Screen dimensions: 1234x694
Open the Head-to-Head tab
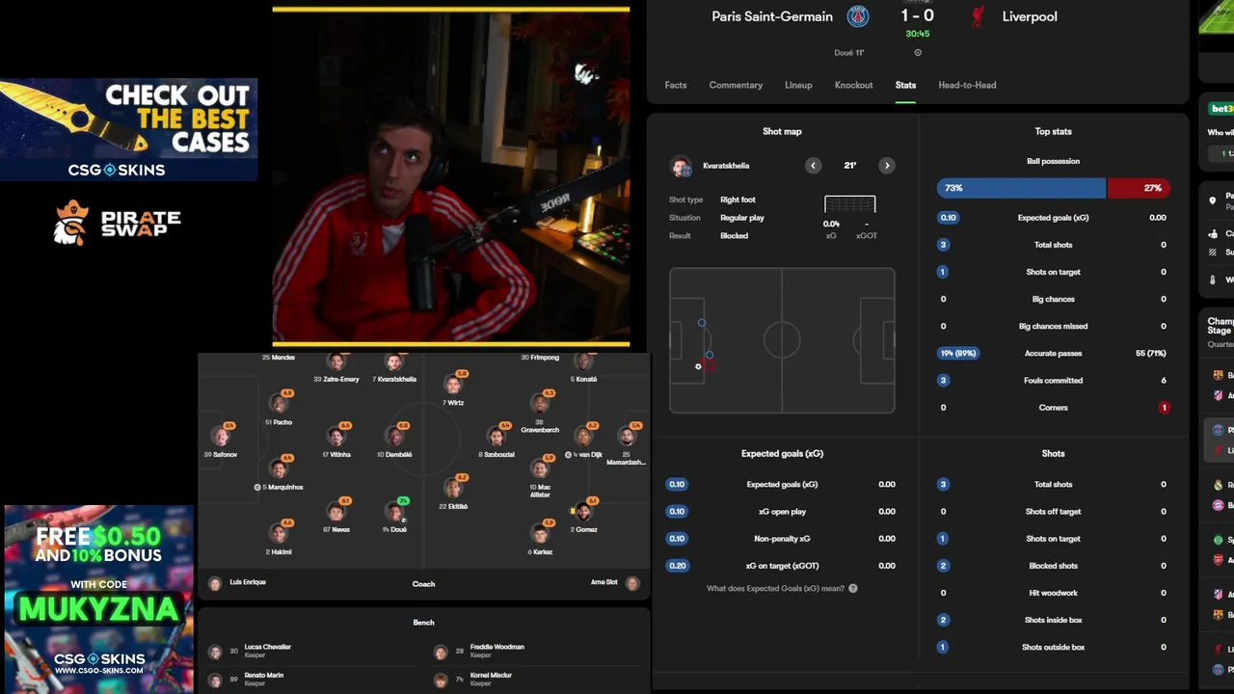(967, 85)
